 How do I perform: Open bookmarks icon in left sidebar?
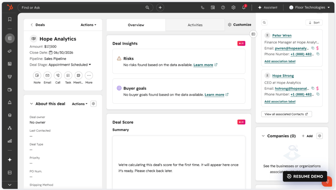tap(10, 19)
